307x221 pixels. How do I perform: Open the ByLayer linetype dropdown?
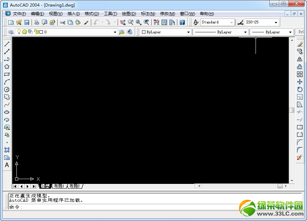pos(245,32)
